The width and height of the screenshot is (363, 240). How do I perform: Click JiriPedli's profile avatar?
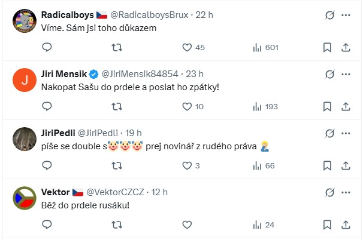(x=23, y=139)
